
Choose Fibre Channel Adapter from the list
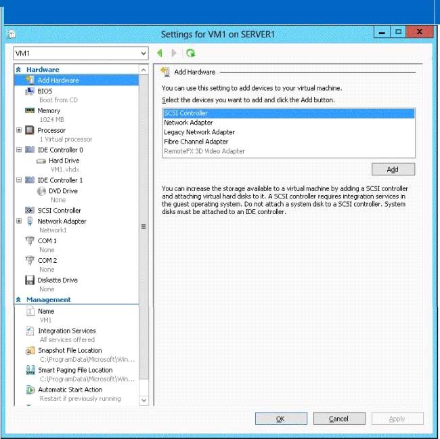[196, 142]
